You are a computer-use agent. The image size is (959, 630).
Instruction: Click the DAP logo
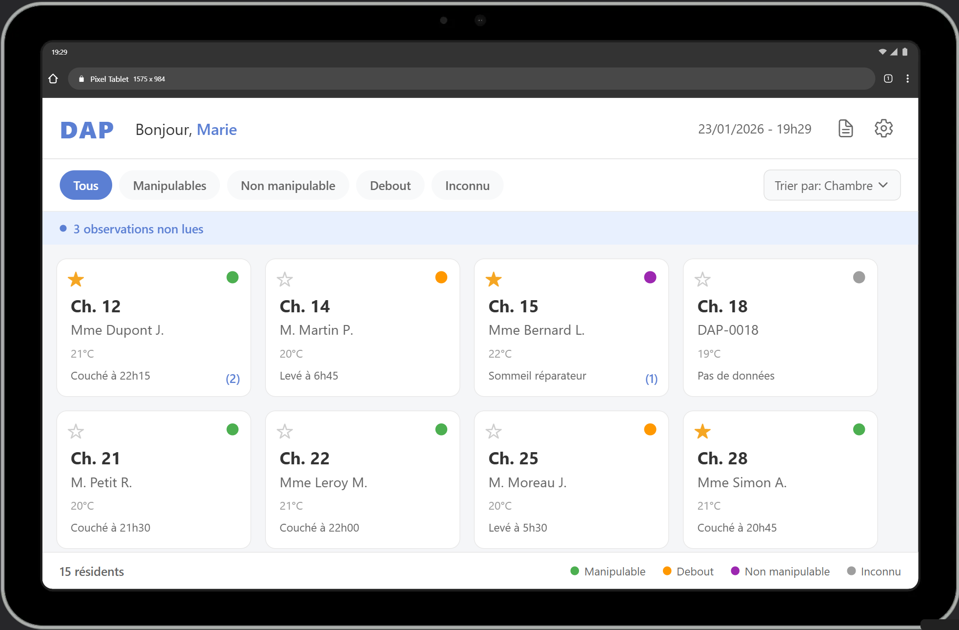(x=87, y=130)
